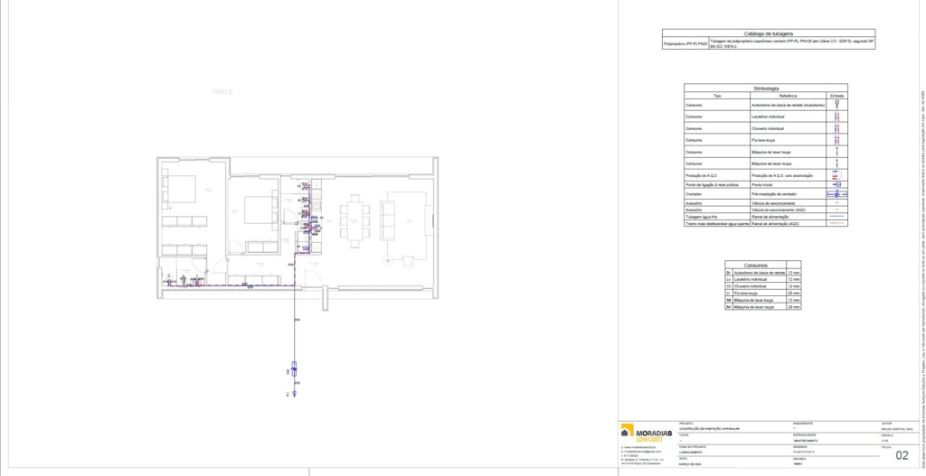Select the 'Polipropileno (PP-R) PN20' cell
Image resolution: width=926 pixels, height=476 pixels.
(x=685, y=43)
